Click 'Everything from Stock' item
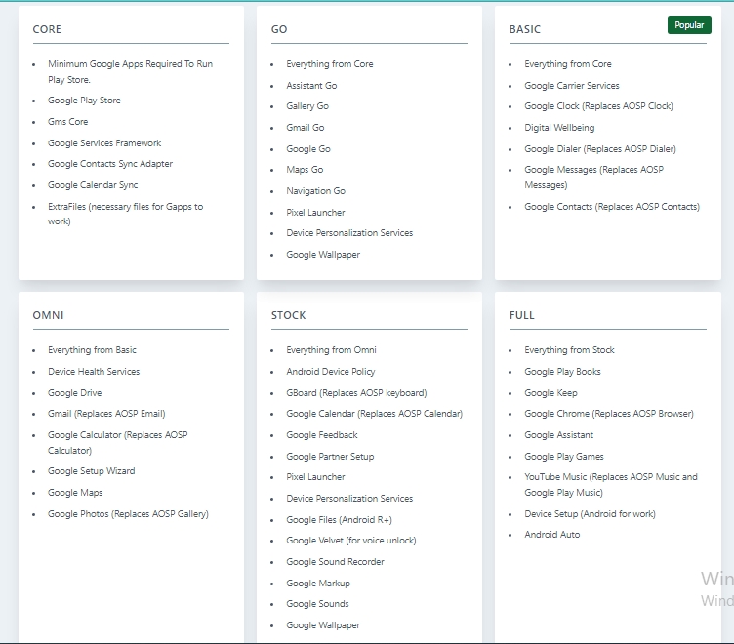The width and height of the screenshot is (734, 644). (x=569, y=350)
